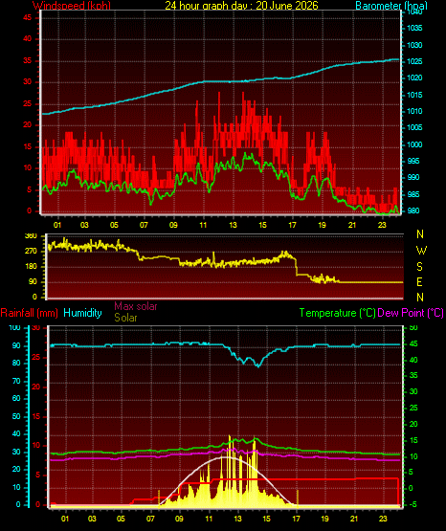Click the "60" humidity axis value
This screenshot has height=531, width=446.
tap(16, 398)
